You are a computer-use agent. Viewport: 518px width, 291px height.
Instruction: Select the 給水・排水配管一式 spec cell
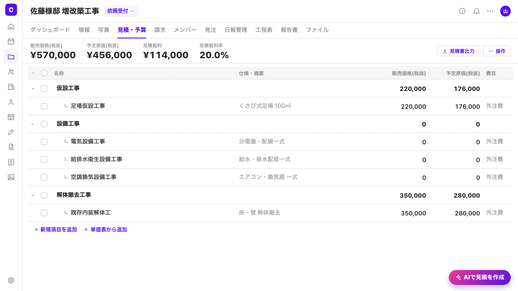(265, 159)
